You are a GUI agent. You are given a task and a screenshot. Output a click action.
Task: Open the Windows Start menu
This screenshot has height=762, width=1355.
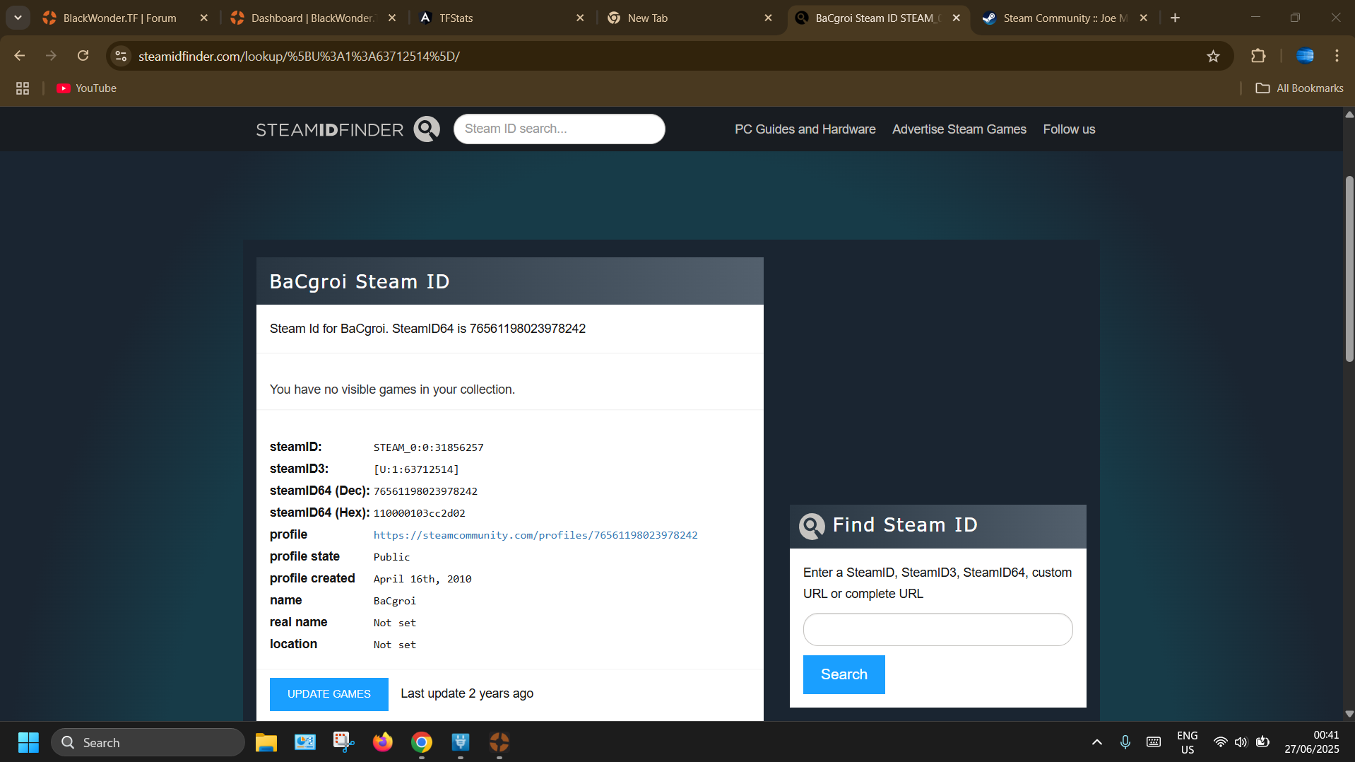[x=28, y=742]
